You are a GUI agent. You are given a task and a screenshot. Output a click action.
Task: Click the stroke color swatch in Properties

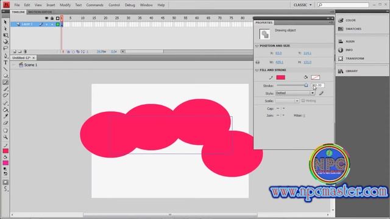coord(280,77)
